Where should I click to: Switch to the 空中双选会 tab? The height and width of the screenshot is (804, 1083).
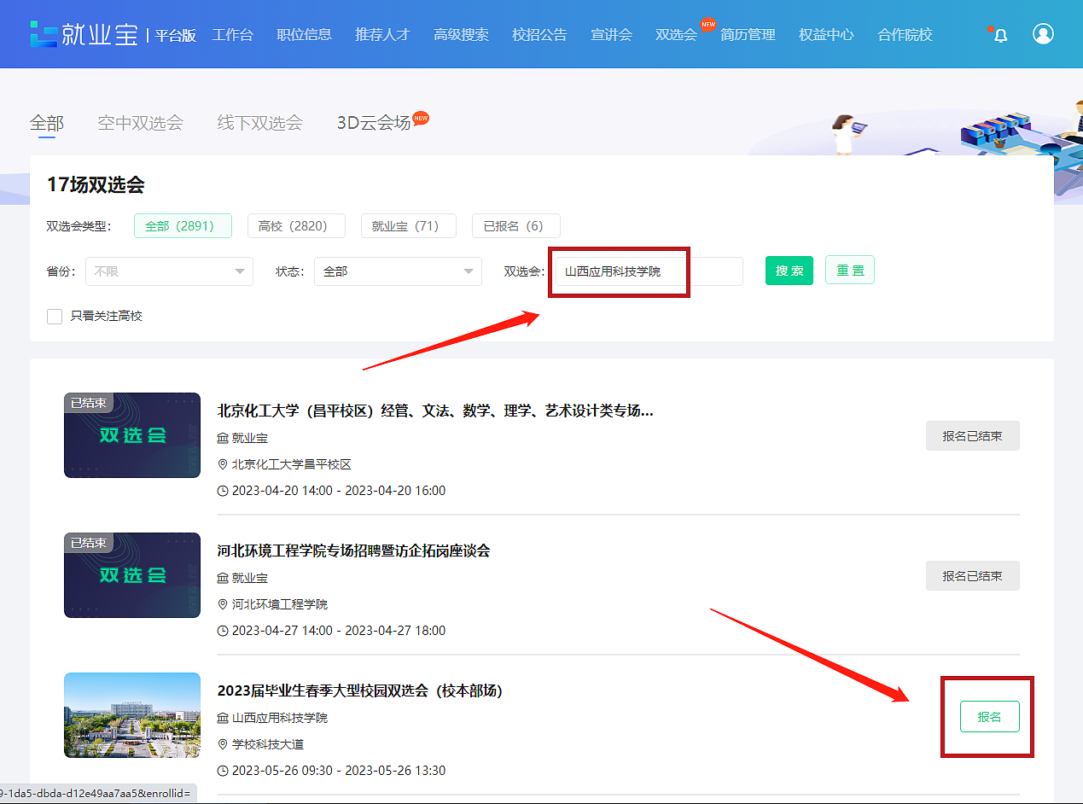click(x=140, y=123)
